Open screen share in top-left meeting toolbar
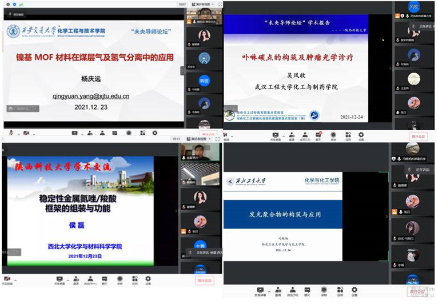Screen dimensions: 438x305 (x=74, y=133)
